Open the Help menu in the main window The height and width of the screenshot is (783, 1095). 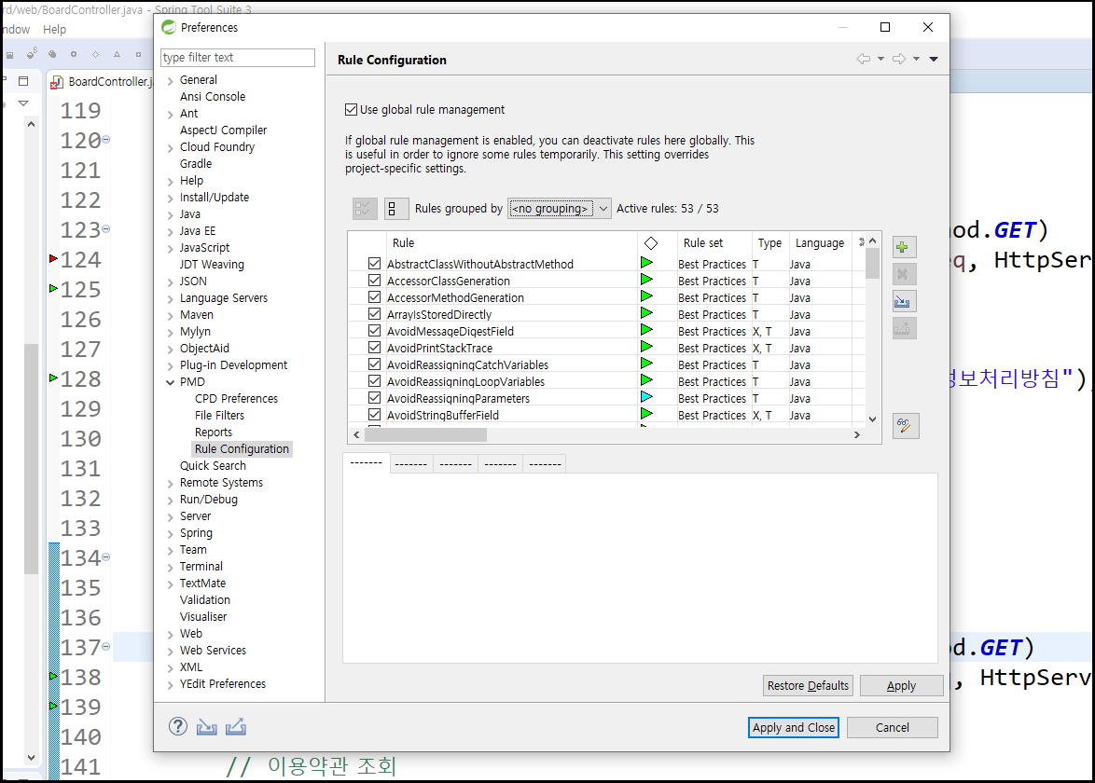click(x=54, y=29)
